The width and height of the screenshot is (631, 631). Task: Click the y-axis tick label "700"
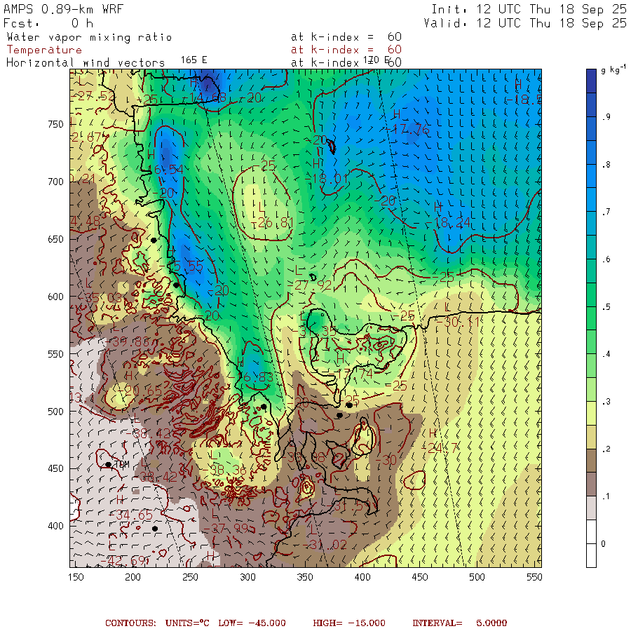[55, 182]
